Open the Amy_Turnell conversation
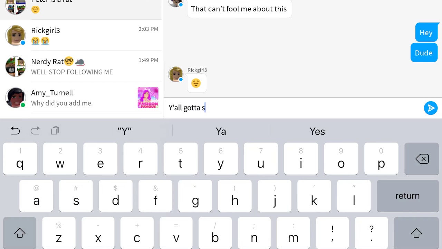Image resolution: width=442 pixels, height=249 pixels. (x=81, y=98)
